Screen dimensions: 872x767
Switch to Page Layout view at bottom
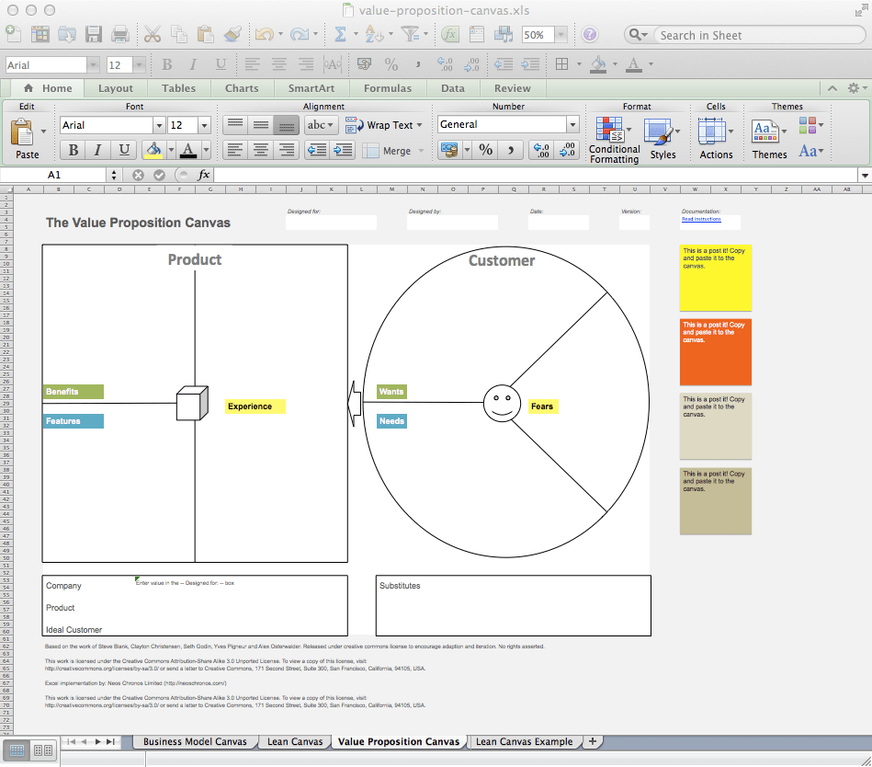click(43, 750)
